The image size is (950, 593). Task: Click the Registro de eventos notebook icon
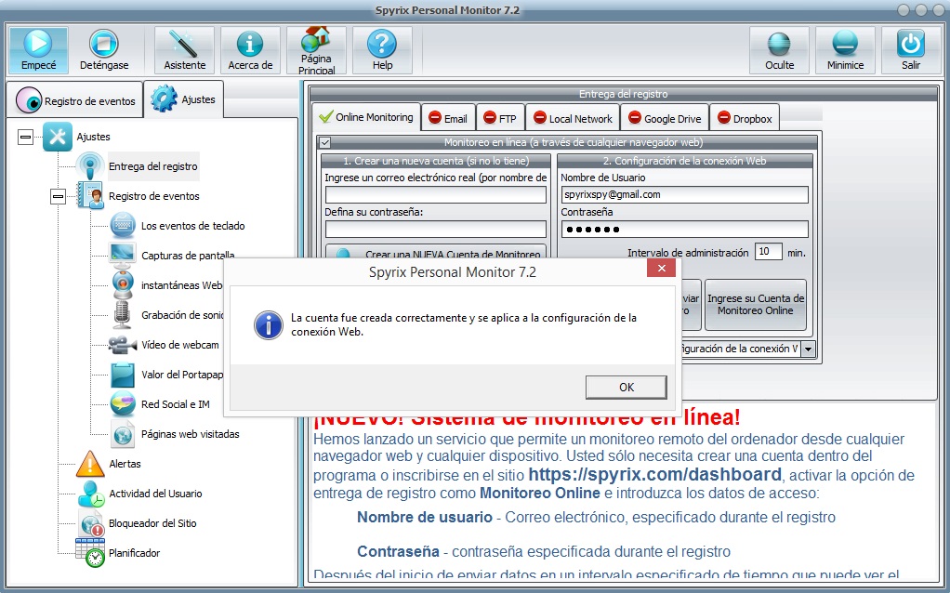pyautogui.click(x=90, y=195)
